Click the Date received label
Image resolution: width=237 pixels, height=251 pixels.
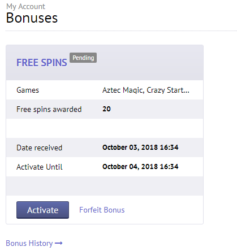39,148
